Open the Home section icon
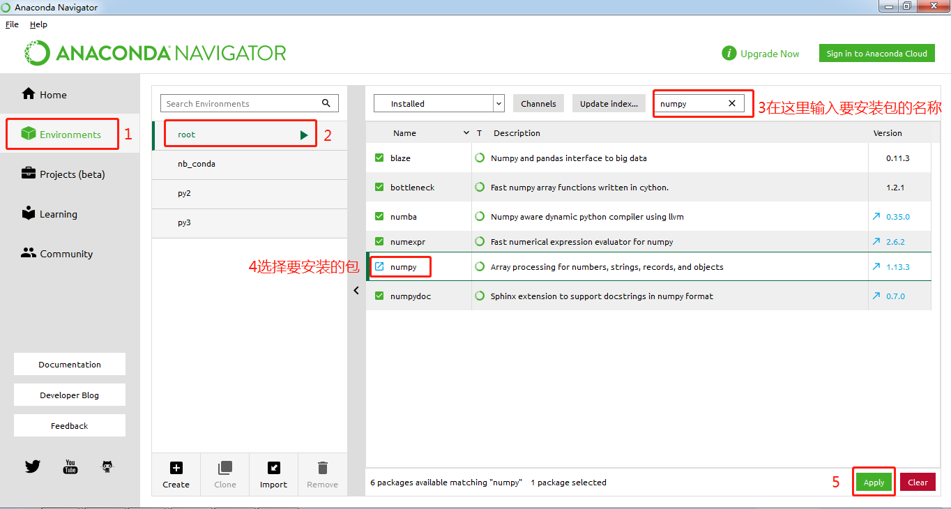This screenshot has width=951, height=509. [x=29, y=93]
